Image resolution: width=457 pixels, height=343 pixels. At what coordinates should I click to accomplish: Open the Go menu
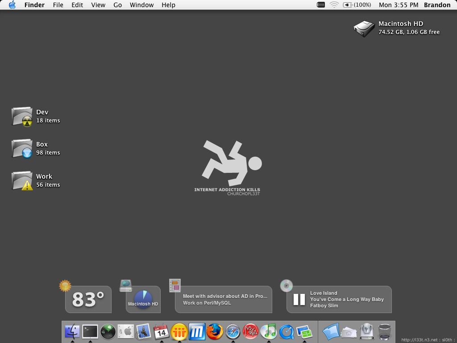pyautogui.click(x=117, y=5)
